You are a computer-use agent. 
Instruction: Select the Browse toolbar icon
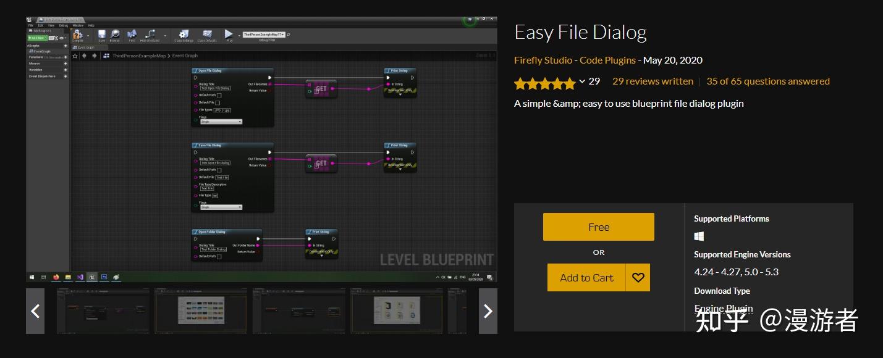coord(115,34)
